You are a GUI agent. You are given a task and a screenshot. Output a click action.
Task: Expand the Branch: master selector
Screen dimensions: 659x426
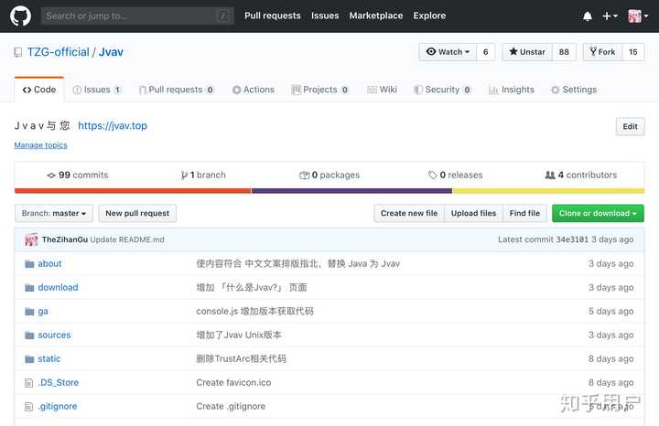tap(54, 213)
